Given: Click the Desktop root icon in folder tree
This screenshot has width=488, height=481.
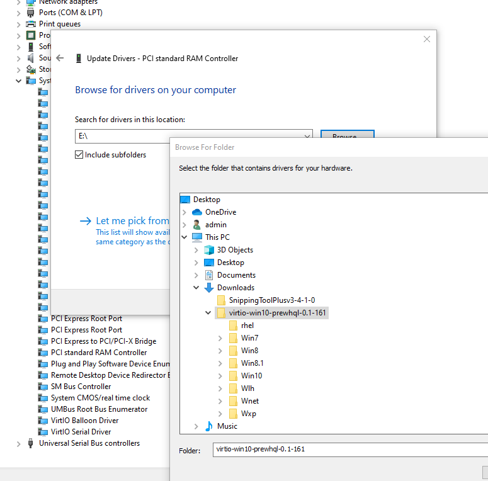Looking at the screenshot, I should click(185, 200).
